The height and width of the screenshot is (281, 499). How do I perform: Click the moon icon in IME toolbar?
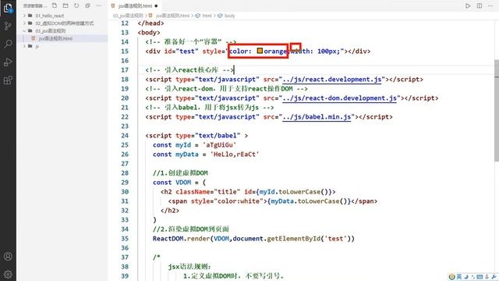coord(466,276)
